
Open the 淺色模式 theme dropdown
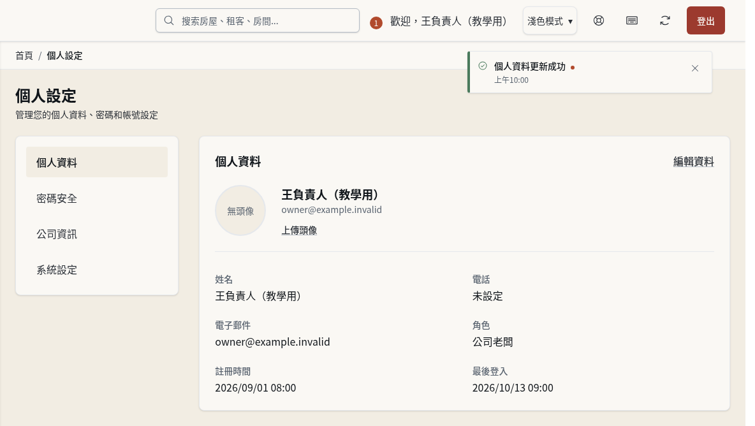[550, 20]
